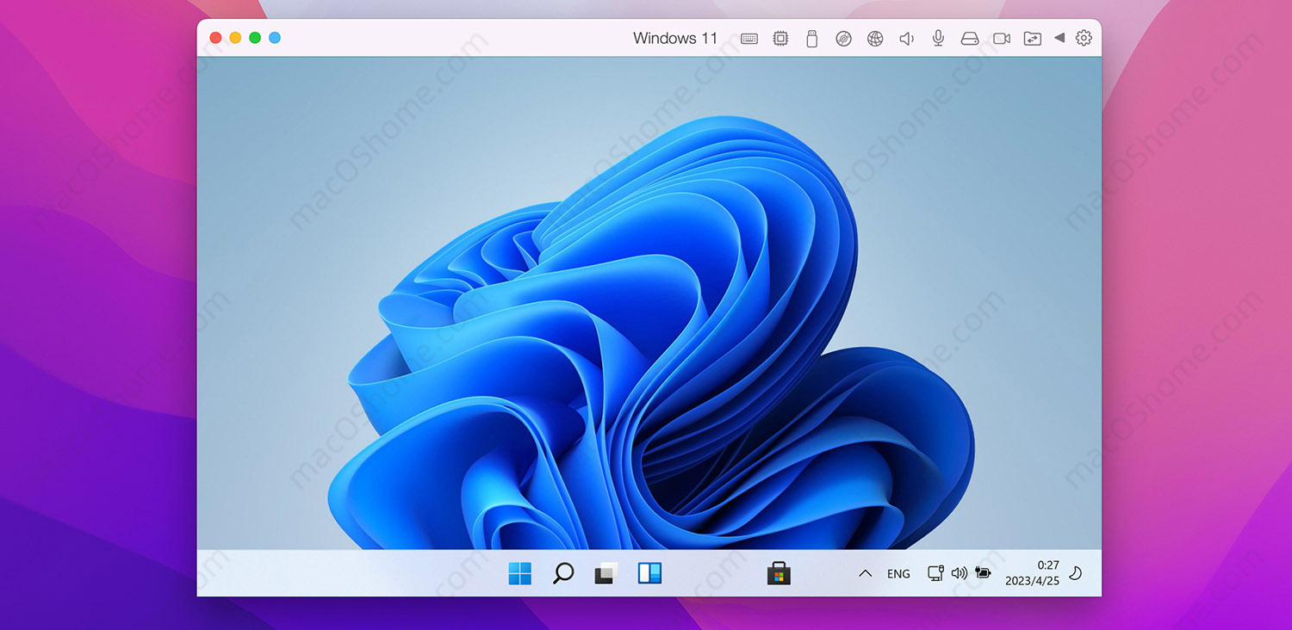Open Windows Search from the taskbar
Screen dimensions: 1292x630
[x=562, y=572]
